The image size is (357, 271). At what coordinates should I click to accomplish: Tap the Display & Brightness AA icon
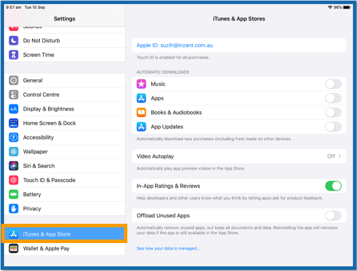click(x=13, y=109)
